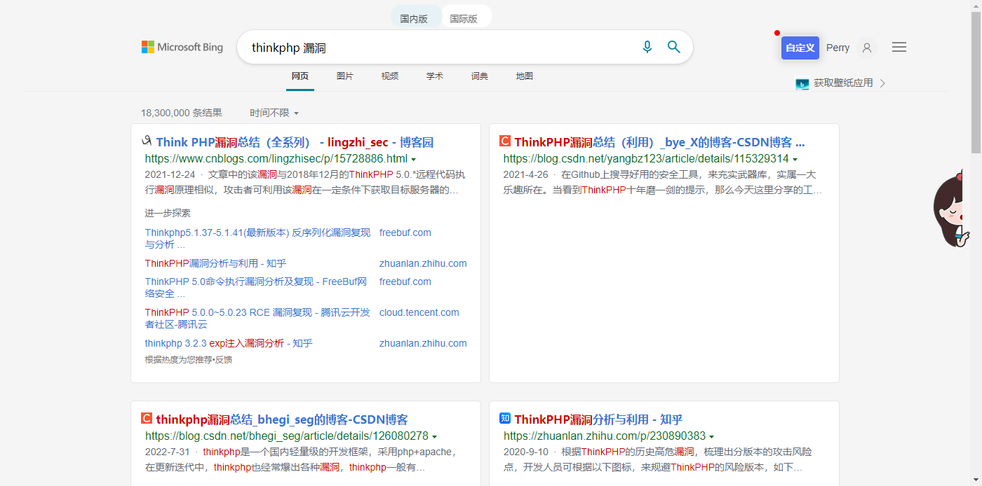Viewport: 982px width, 486px height.
Task: Click the 根据热度为您推荐•反馈 feedback text
Action: (189, 359)
